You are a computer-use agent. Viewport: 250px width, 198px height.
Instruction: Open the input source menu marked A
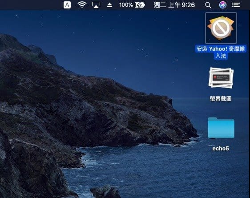tap(67, 5)
